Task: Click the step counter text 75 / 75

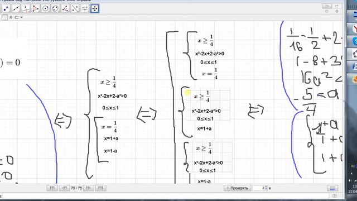Action: (76, 188)
